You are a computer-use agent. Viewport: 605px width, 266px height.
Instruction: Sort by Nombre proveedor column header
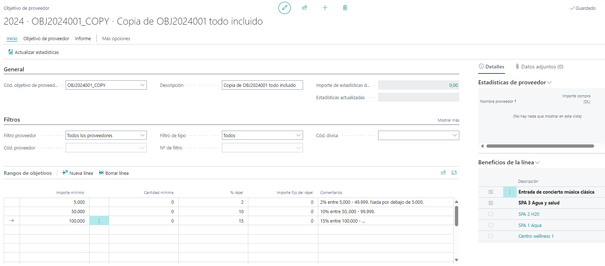[498, 102]
